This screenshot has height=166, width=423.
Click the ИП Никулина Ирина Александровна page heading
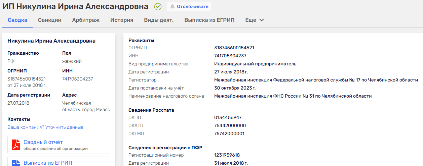click(75, 7)
